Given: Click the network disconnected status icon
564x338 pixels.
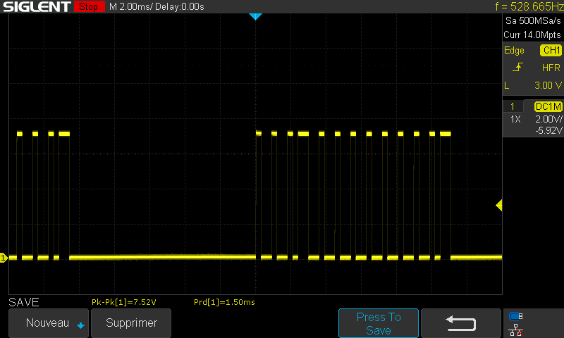Looking at the screenshot, I should point(516,330).
